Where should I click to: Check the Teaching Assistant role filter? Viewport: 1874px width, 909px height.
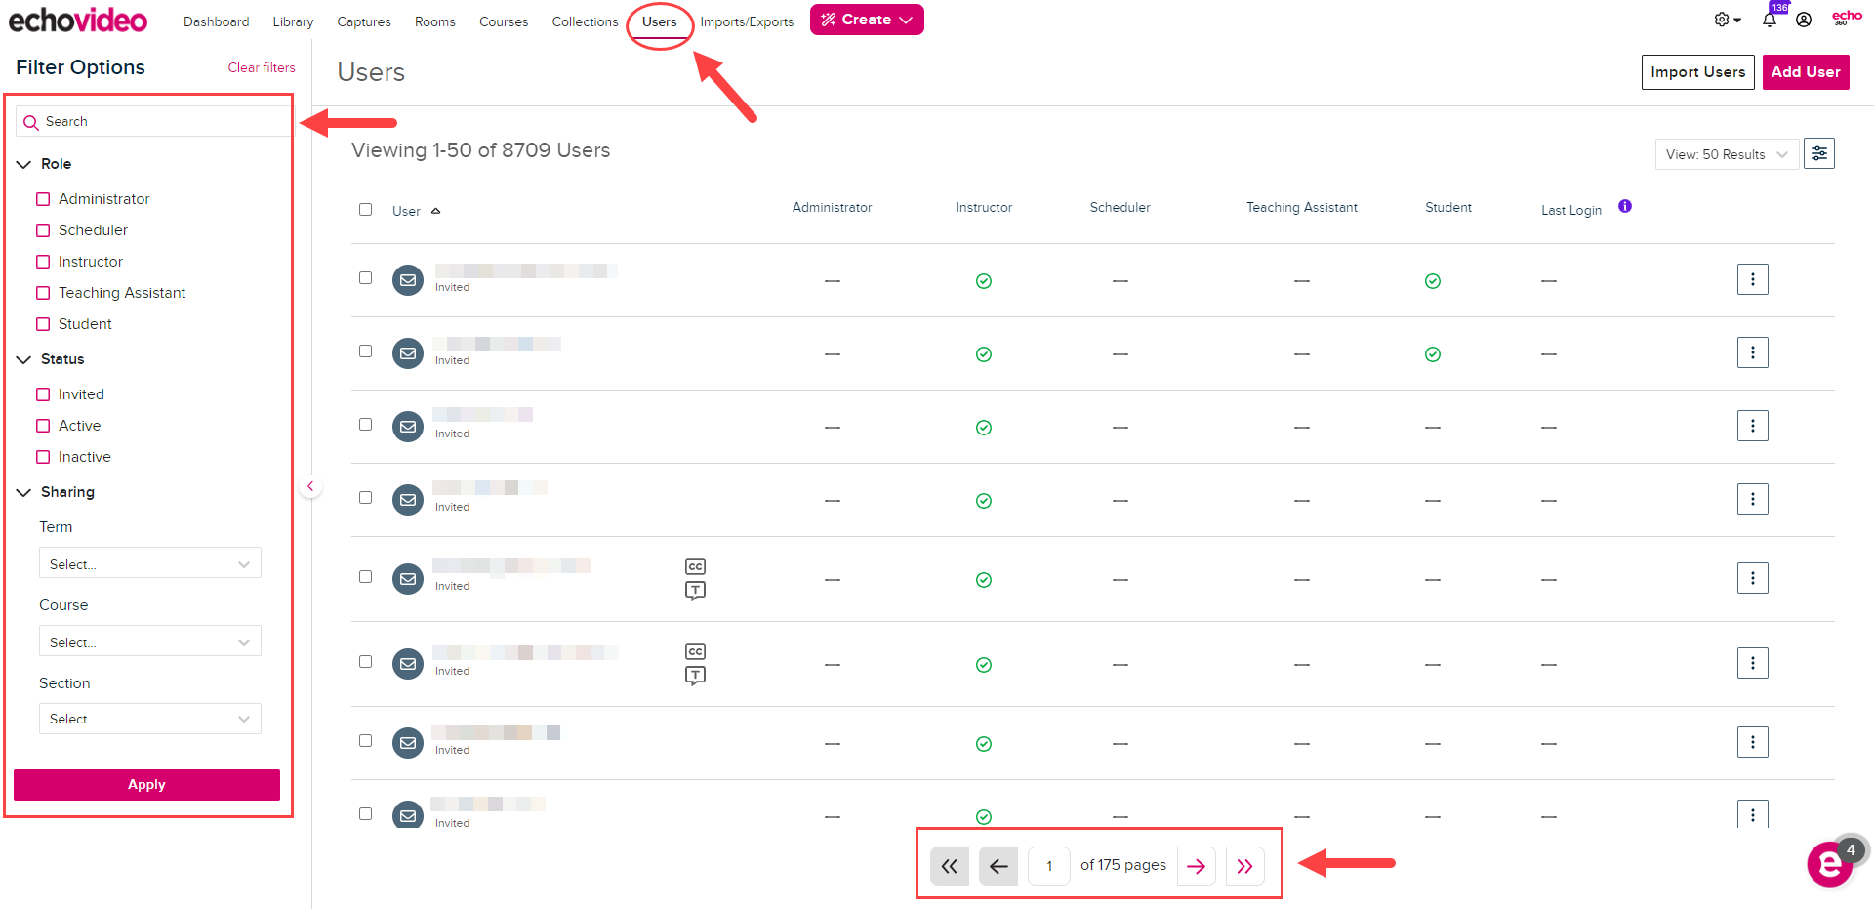[x=43, y=293]
